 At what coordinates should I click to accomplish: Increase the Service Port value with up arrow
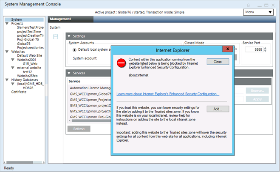265,47
